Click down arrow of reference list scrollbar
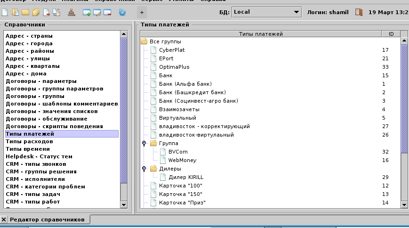 tap(124, 204)
